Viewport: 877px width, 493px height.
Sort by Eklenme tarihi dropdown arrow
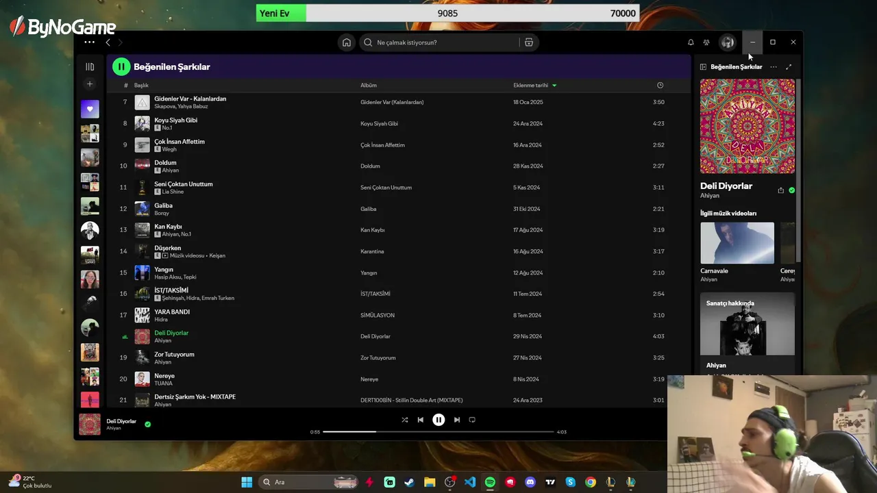[x=554, y=86]
